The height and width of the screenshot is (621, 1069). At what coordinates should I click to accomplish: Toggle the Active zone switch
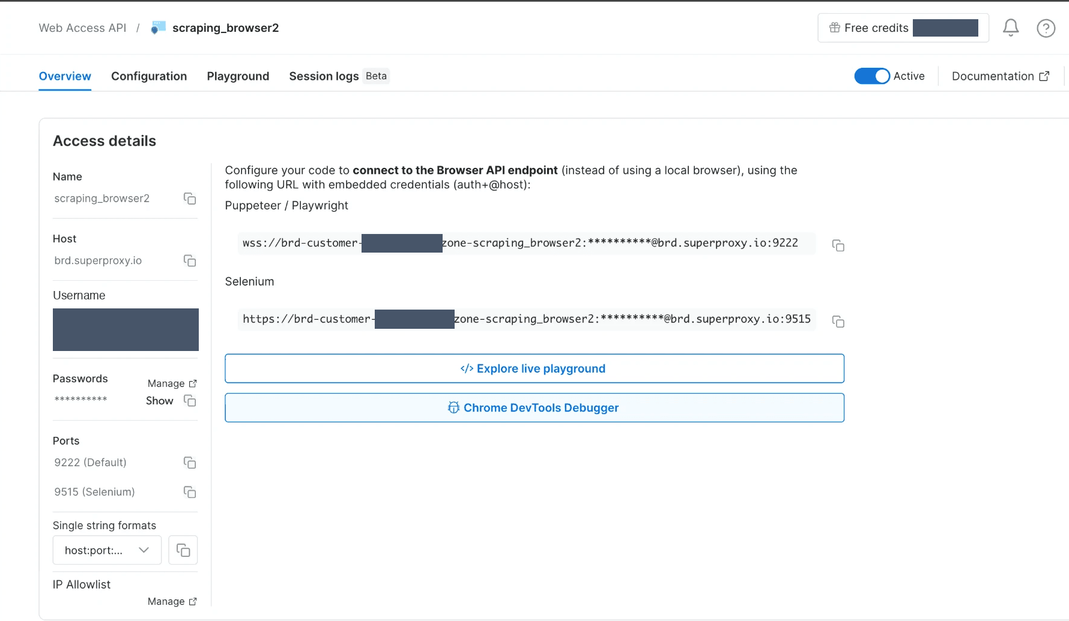coord(872,76)
